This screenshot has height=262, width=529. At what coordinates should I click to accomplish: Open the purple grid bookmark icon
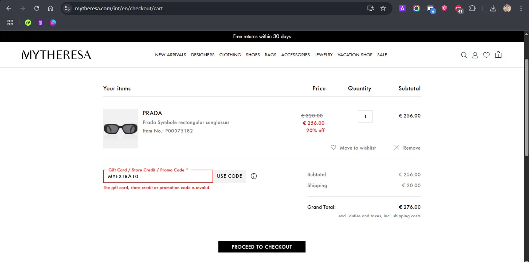pos(41,23)
